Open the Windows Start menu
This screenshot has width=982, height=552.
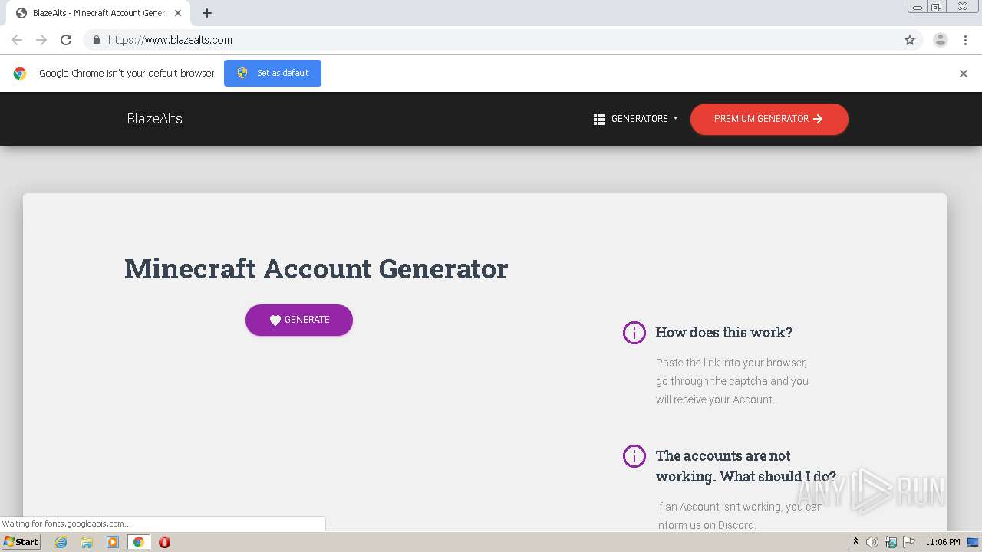point(21,542)
